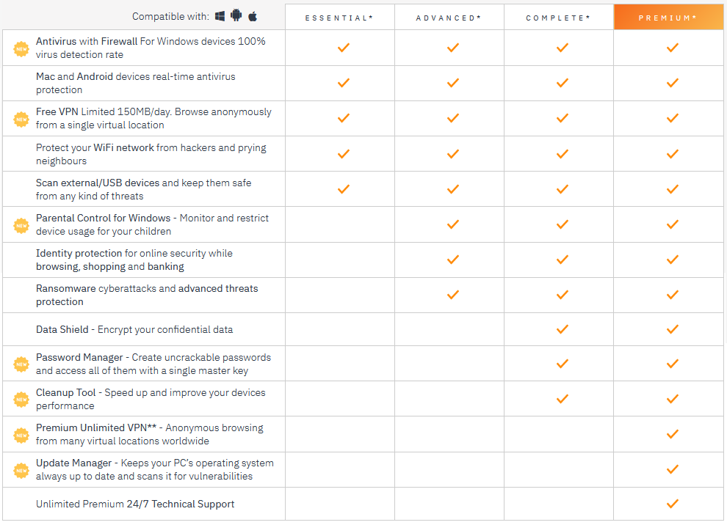
Task: Click the Android compatibility icon
Action: pyautogui.click(x=236, y=15)
